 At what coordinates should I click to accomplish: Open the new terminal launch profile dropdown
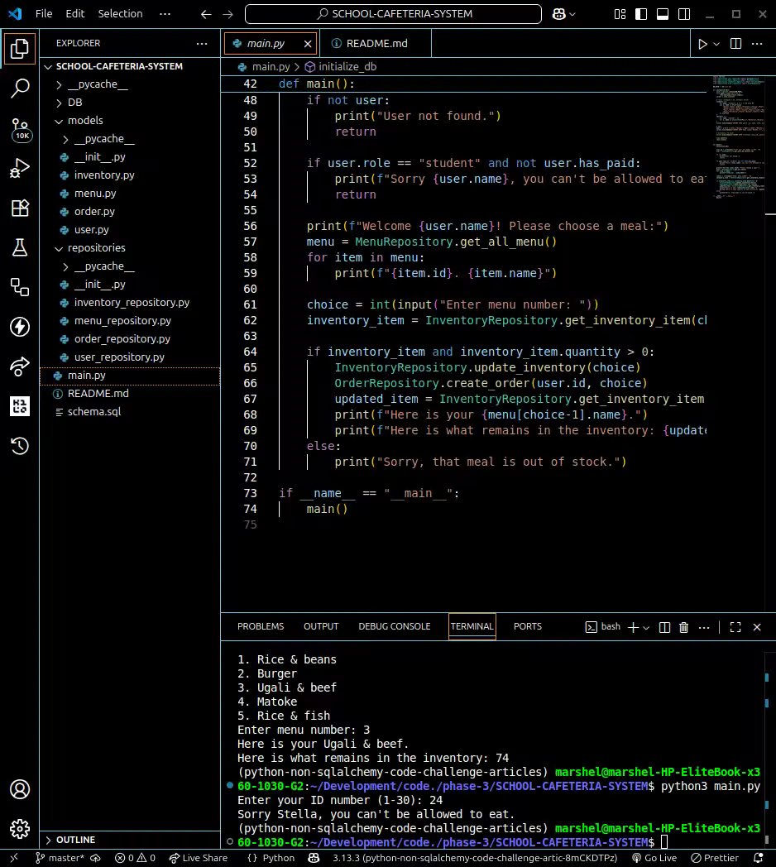coord(645,627)
